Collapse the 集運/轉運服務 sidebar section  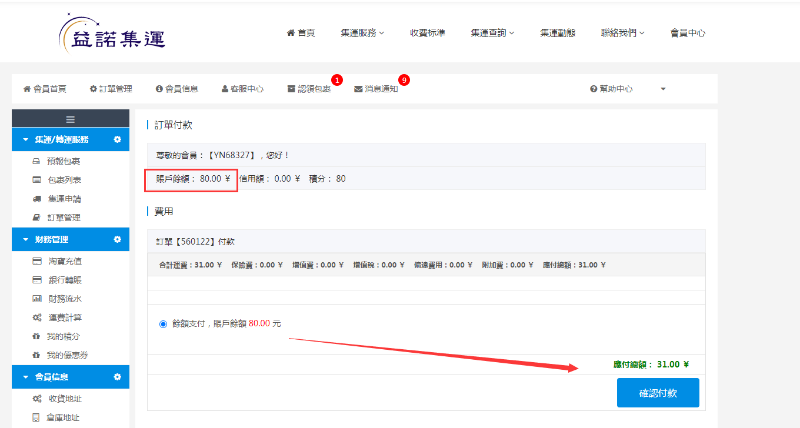click(x=25, y=140)
